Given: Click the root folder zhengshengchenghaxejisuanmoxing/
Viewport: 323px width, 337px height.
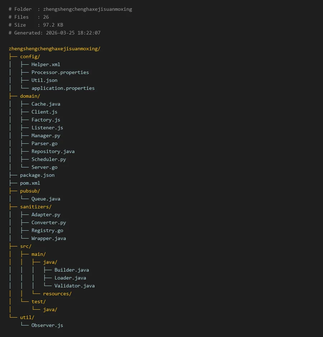Looking at the screenshot, I should click(54, 49).
